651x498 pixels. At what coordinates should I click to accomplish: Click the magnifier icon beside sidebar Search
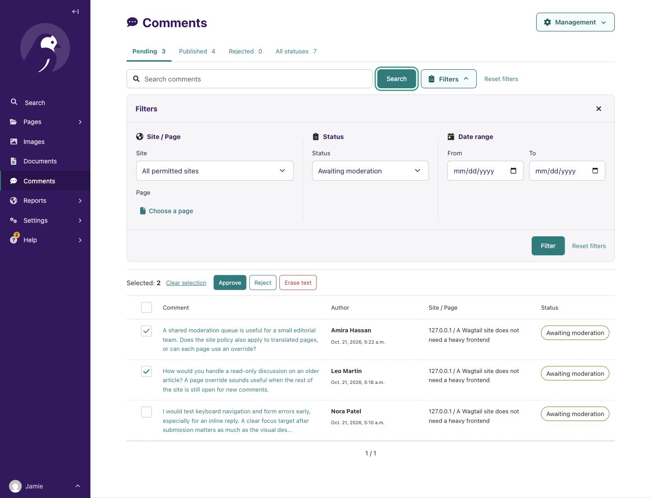point(14,102)
